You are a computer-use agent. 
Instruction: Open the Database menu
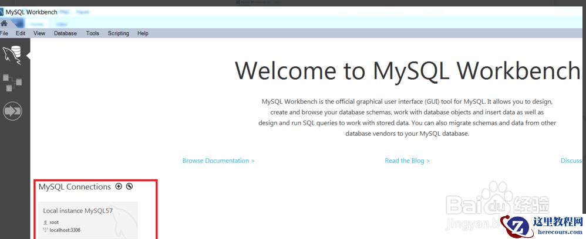click(x=65, y=33)
